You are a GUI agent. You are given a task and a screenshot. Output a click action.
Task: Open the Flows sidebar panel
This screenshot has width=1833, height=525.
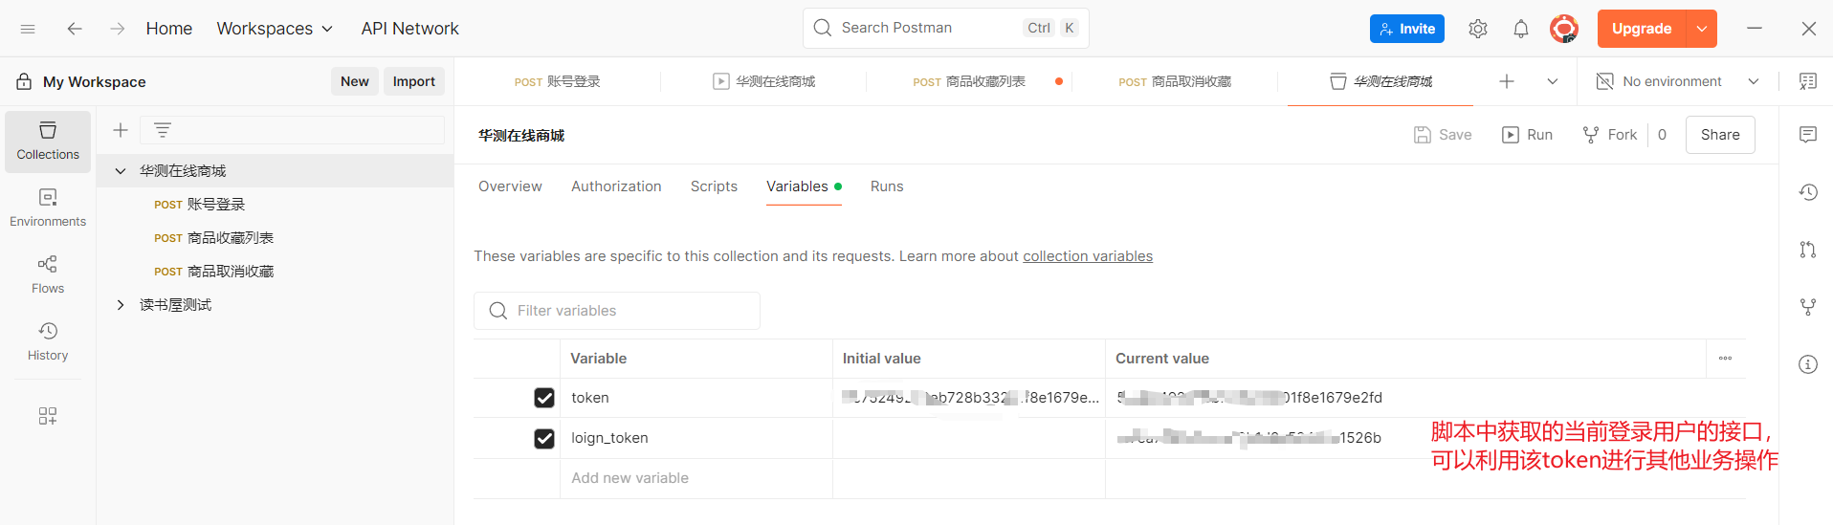(x=48, y=275)
